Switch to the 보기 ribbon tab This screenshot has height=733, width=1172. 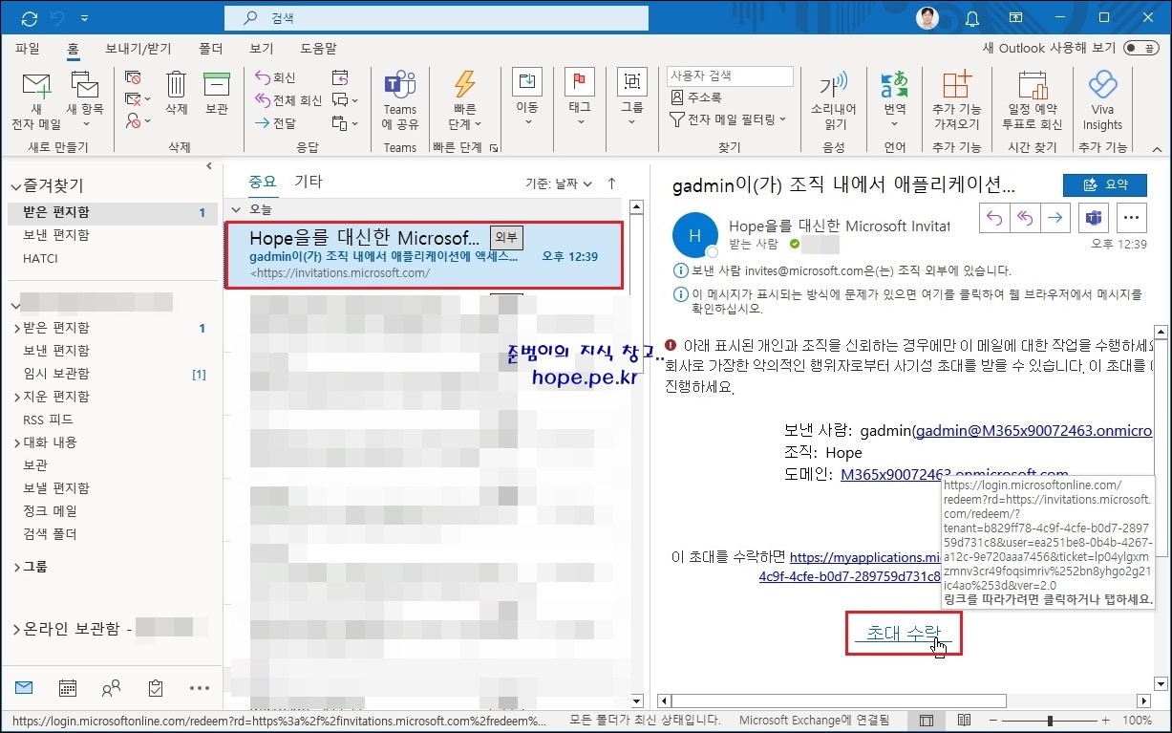tap(262, 48)
